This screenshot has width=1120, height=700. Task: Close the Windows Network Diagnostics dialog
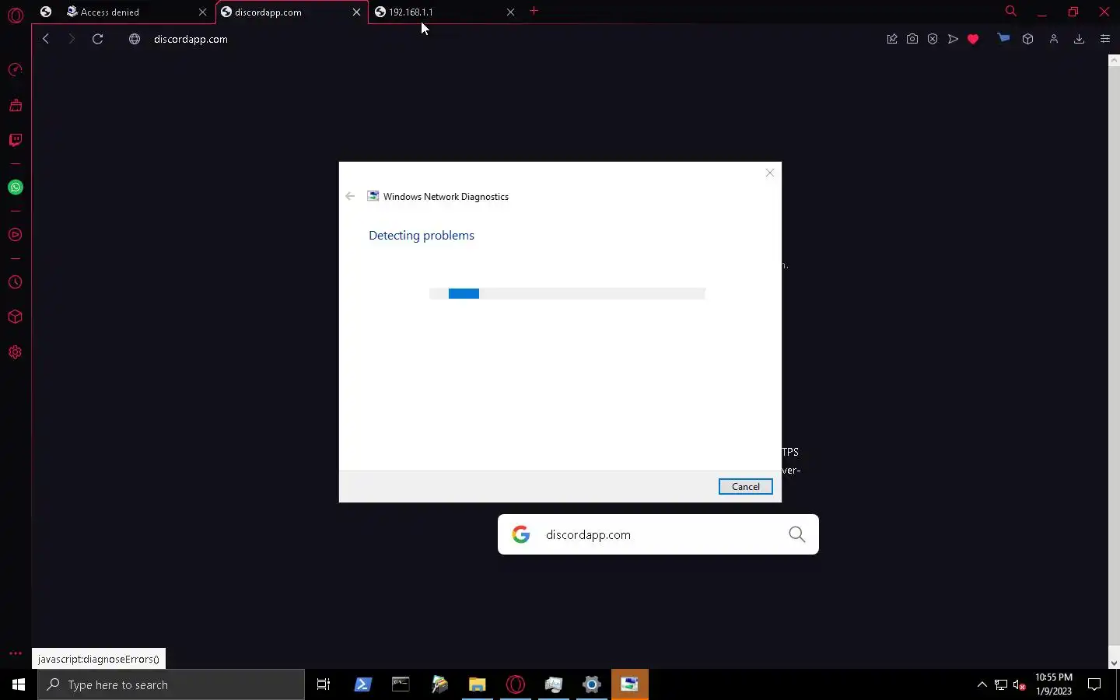coord(770,173)
